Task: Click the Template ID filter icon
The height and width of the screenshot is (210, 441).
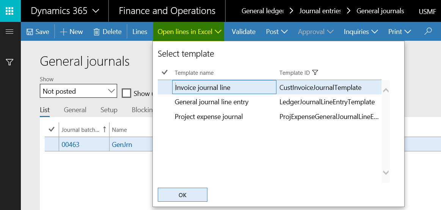Action: (315, 73)
